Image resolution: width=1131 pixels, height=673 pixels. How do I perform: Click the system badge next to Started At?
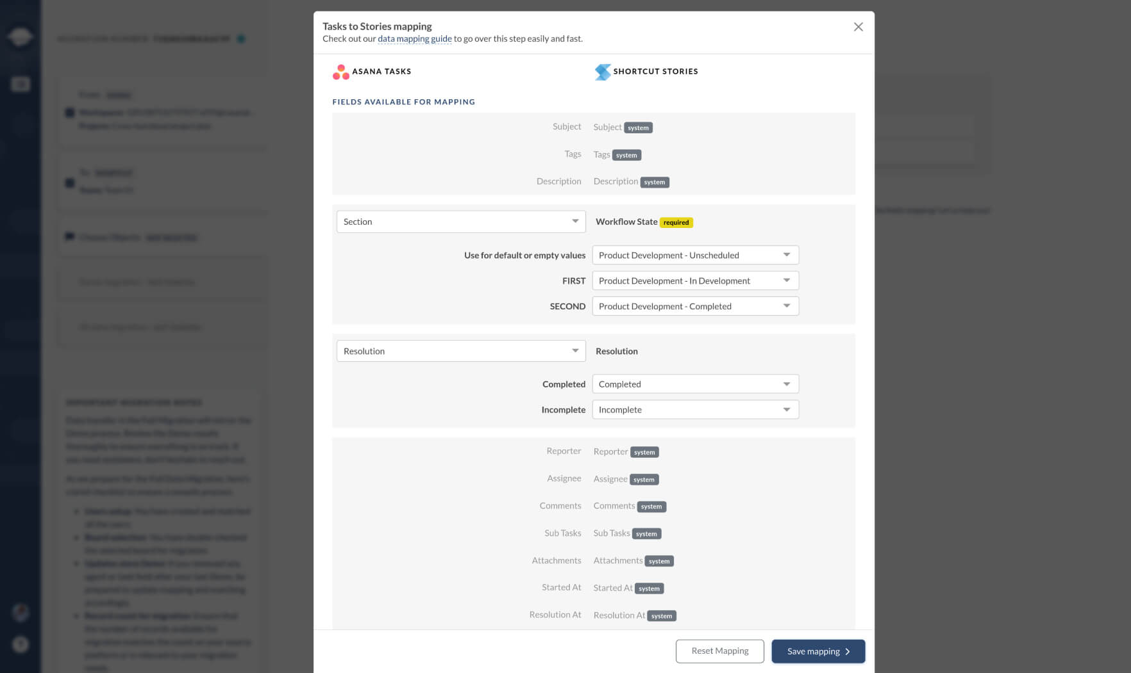click(x=649, y=588)
